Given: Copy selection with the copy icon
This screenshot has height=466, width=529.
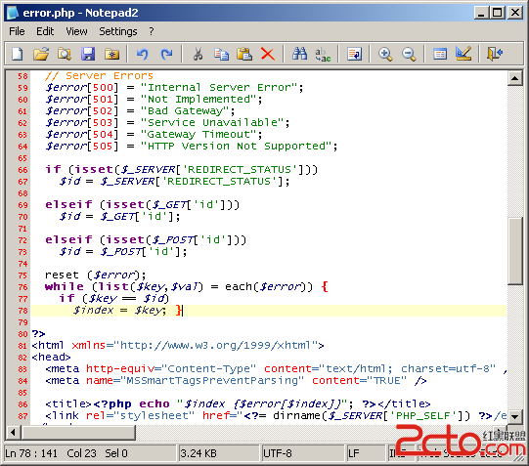Looking at the screenshot, I should 221,54.
